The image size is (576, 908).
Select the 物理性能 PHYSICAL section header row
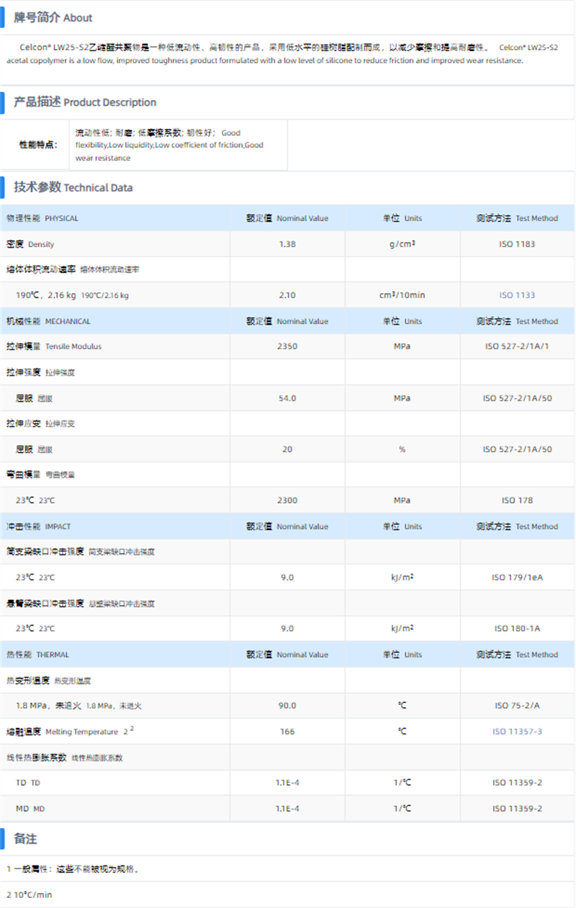tap(288, 217)
